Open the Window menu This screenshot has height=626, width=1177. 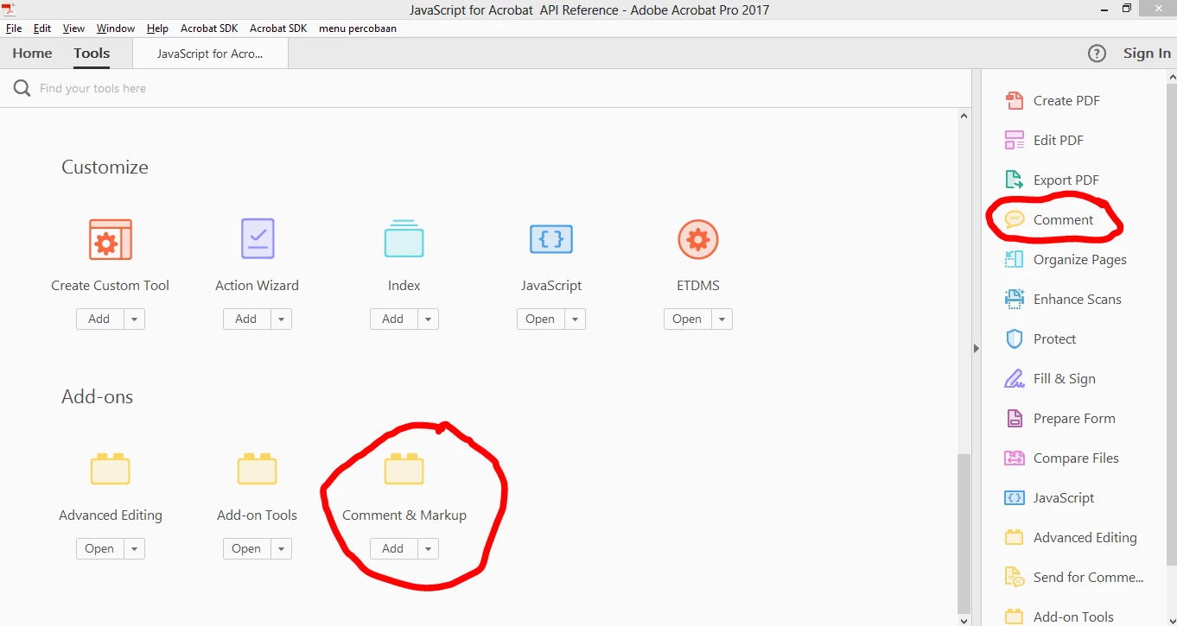tap(116, 28)
